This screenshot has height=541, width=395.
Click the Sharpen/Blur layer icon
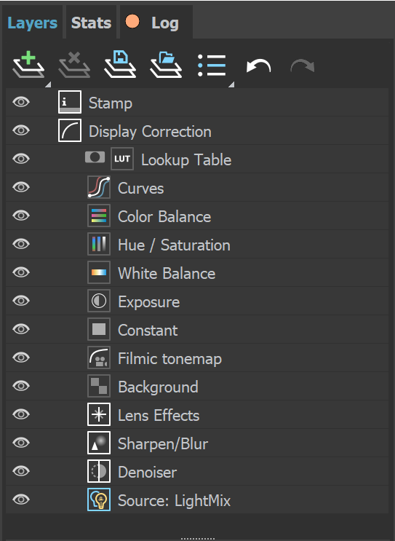click(x=99, y=443)
